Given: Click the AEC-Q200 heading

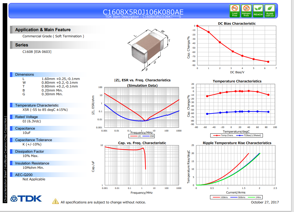Looking at the screenshot, I should 24,175.
